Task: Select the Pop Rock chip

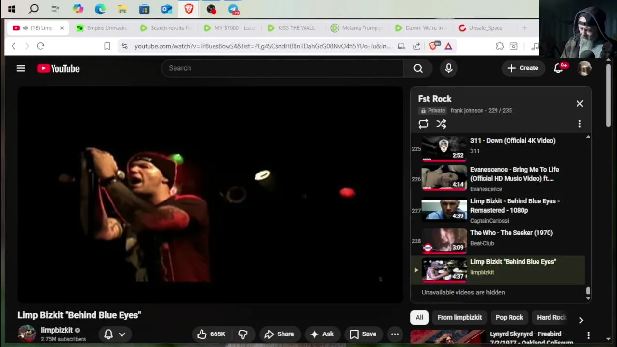Action: click(509, 317)
